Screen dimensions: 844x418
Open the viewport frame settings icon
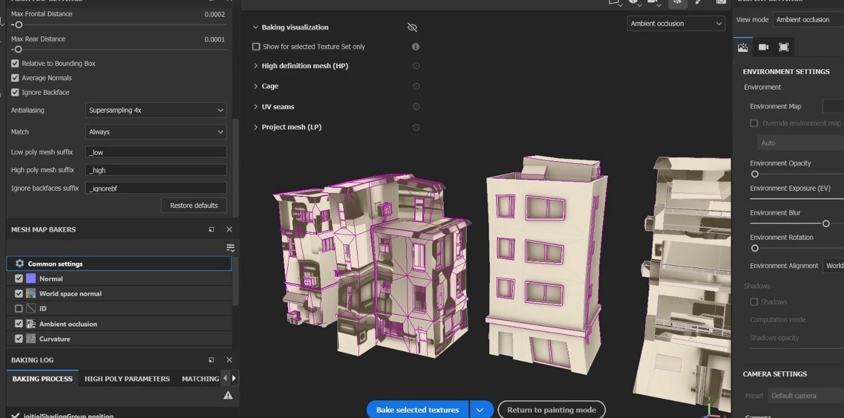[784, 47]
